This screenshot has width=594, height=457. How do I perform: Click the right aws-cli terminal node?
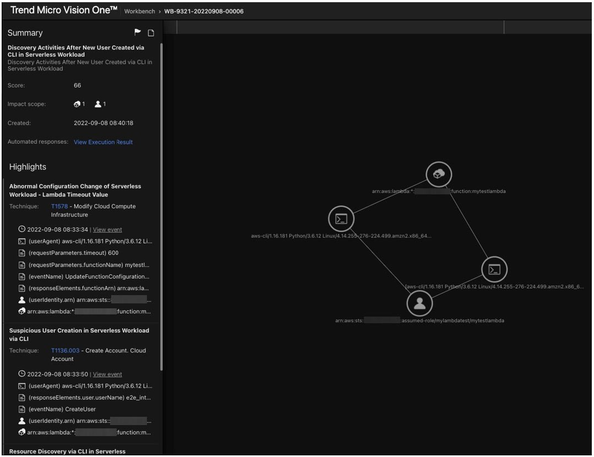tap(494, 269)
